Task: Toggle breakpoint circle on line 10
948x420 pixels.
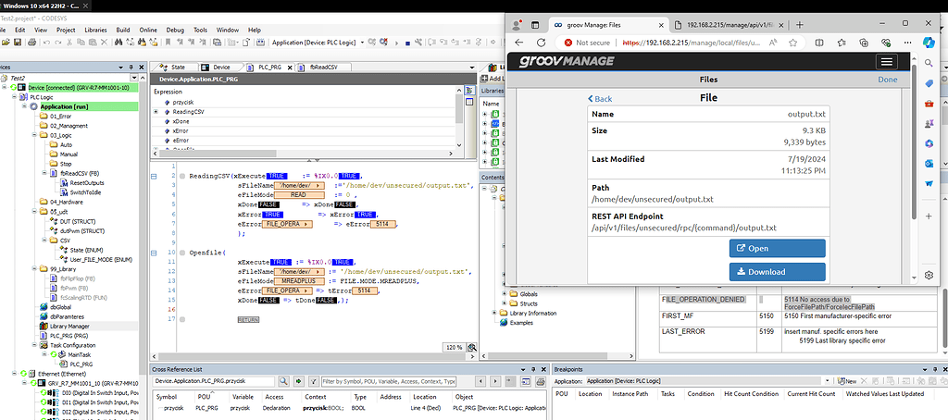Action: pos(182,253)
